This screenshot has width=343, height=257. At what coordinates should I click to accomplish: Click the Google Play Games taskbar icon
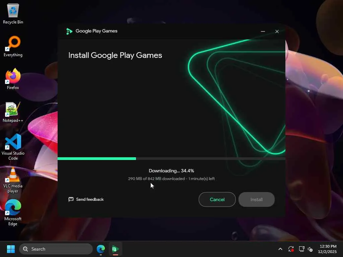(115, 249)
